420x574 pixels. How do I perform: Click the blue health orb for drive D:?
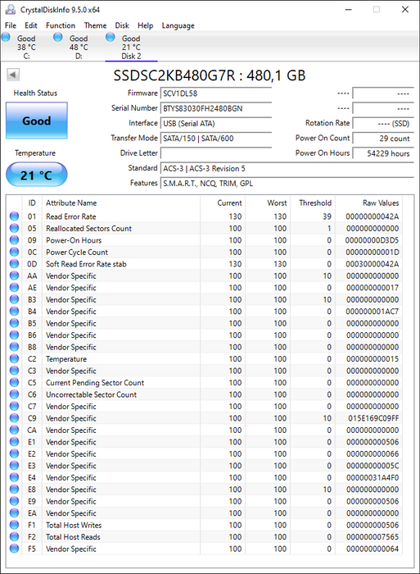click(x=58, y=37)
